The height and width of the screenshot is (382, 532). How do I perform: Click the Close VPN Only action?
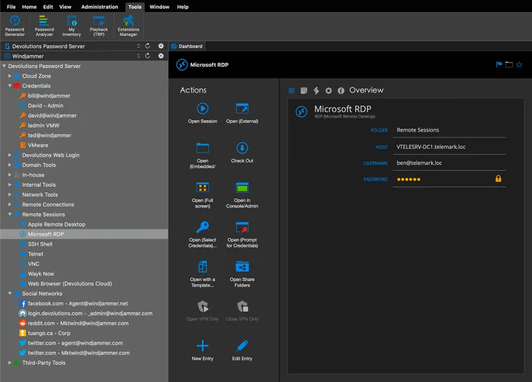point(242,311)
